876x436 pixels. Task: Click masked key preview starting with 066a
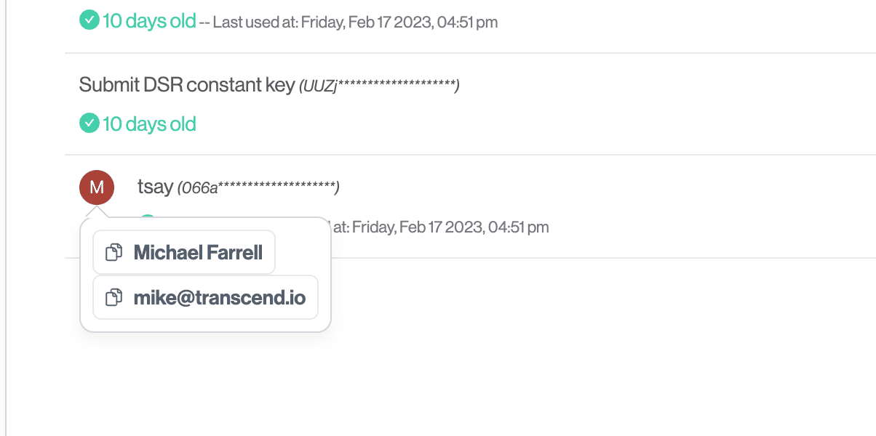259,188
